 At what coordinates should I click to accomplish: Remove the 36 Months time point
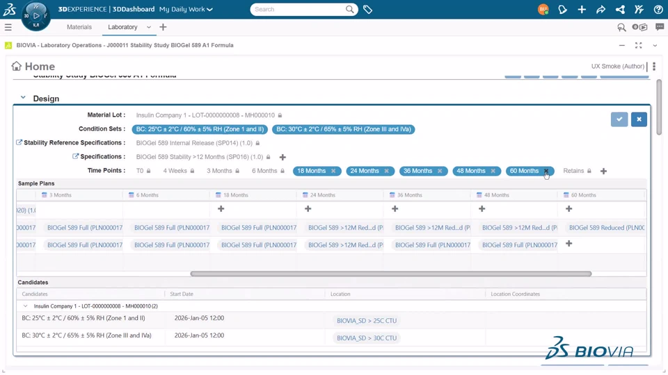(440, 171)
